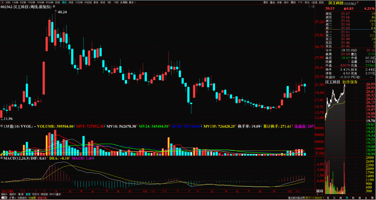Select the 15秒 period
This screenshot has height=200, width=376.
pos(116,2)
